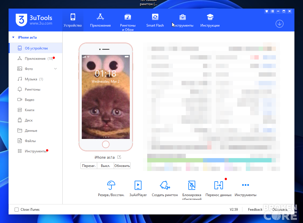Screen dimensions: 303x223
Task: Click the Перезаг. restart button
Action: coord(89,166)
